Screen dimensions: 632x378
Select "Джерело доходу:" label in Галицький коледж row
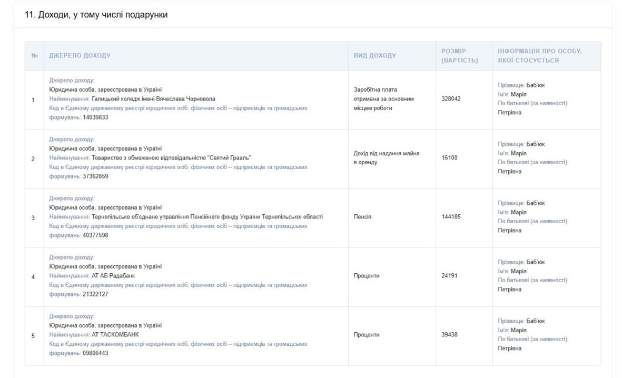[72, 80]
